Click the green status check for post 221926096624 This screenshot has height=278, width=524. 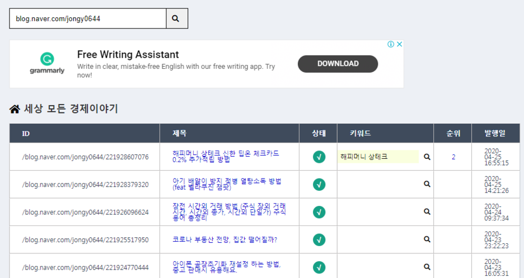(319, 212)
